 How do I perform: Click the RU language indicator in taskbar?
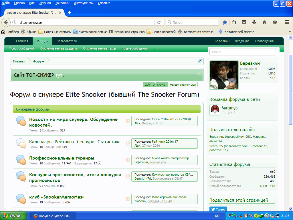[x=217, y=216]
